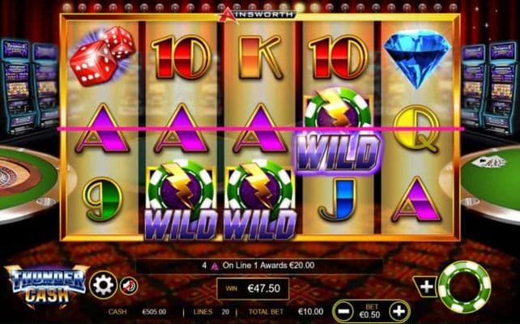This screenshot has width=520, height=324.
Task: Decrease the bet with minus button
Action: pos(344,311)
